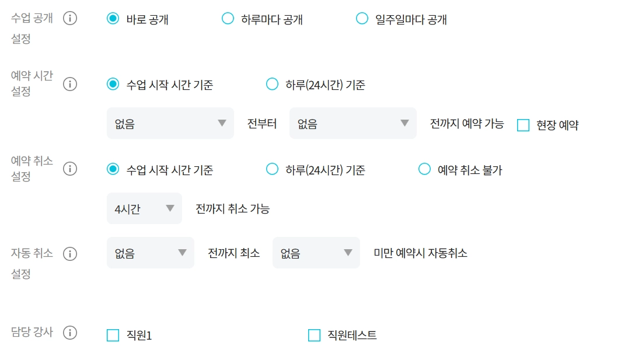Enable the 현장 예약 checkbox
The width and height of the screenshot is (642, 356).
pos(523,125)
